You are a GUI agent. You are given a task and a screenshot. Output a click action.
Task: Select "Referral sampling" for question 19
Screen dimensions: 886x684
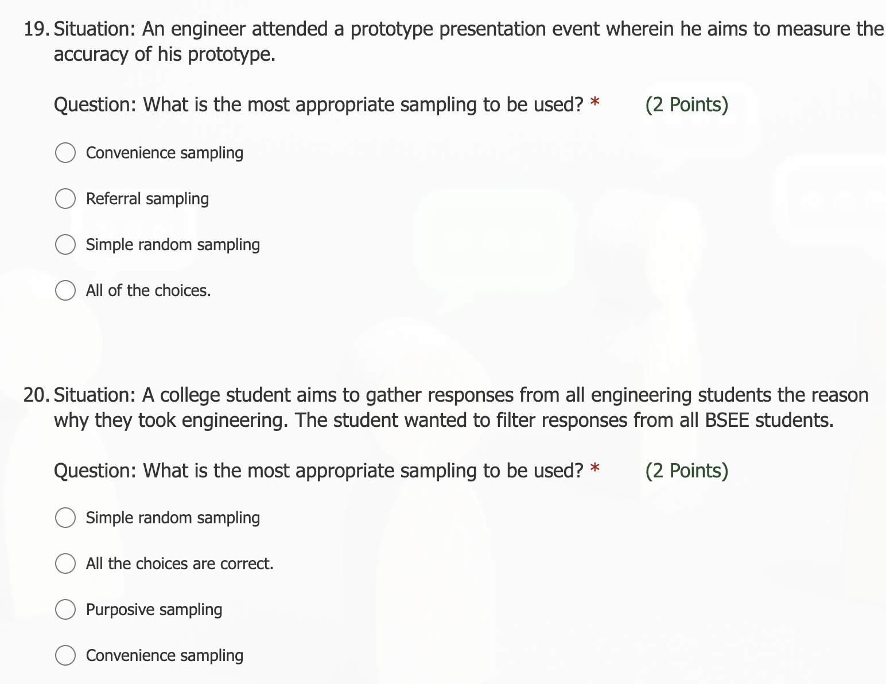tap(65, 199)
